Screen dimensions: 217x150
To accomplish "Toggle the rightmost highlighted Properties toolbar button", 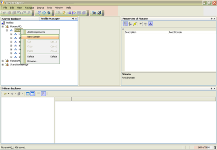I will coord(150,24).
